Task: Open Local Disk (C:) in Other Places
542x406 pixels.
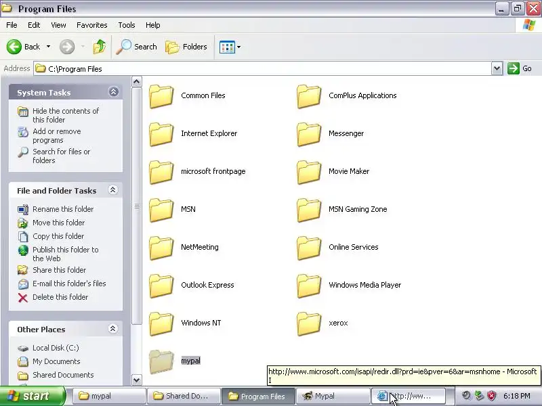Action: point(56,348)
